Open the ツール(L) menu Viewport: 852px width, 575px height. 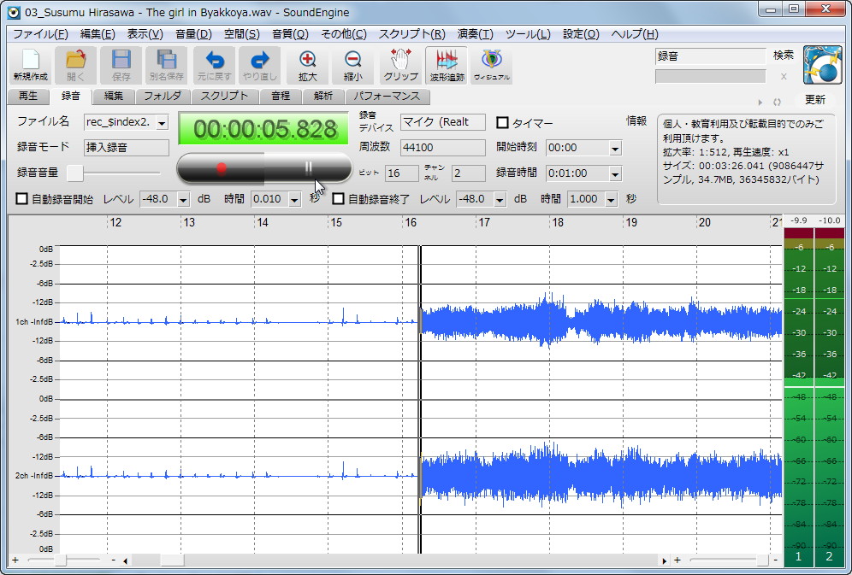pyautogui.click(x=528, y=33)
